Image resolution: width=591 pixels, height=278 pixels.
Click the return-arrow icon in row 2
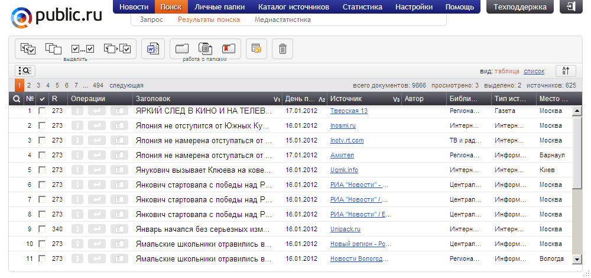click(x=97, y=125)
